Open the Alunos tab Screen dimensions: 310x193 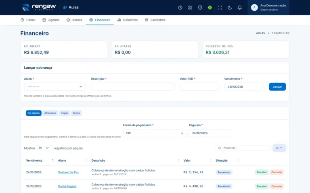tap(74, 20)
